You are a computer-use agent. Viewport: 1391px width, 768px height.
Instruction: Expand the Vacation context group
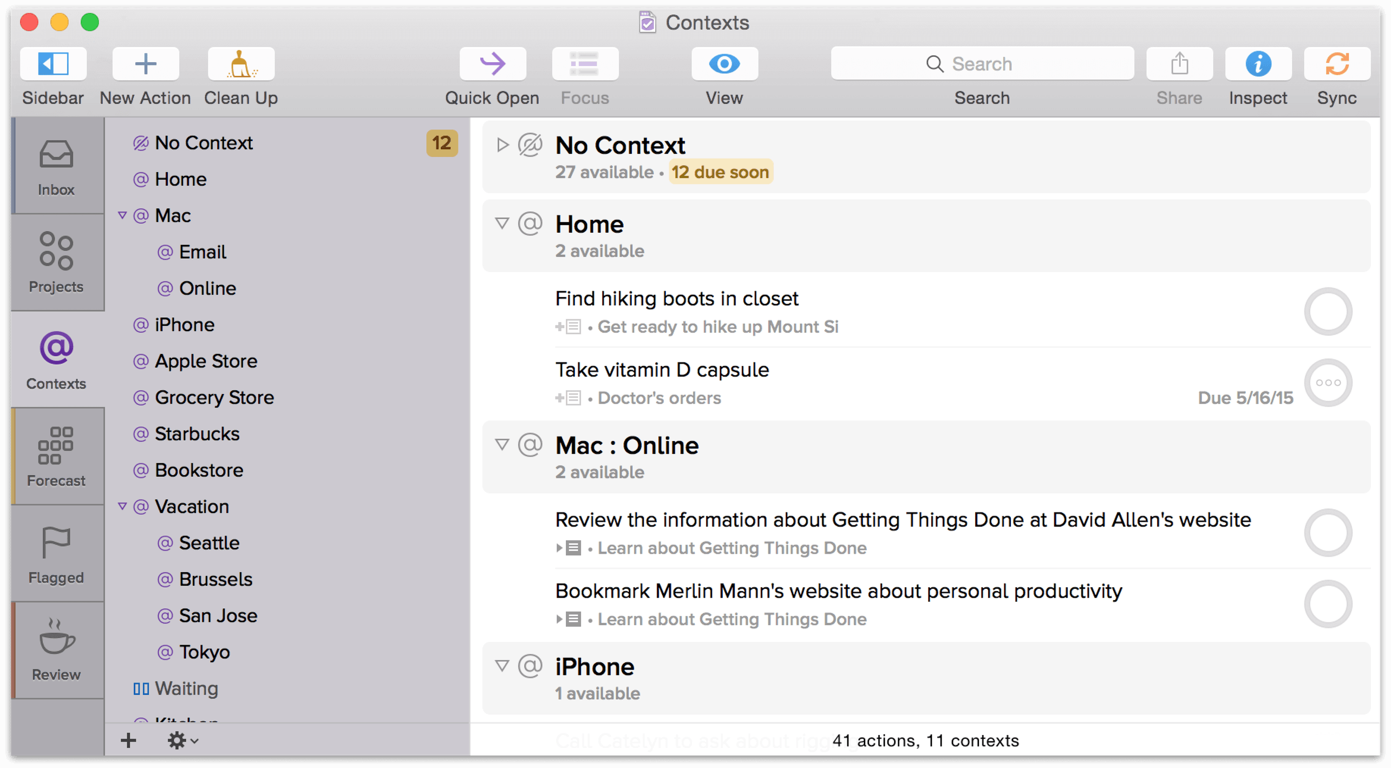click(121, 506)
